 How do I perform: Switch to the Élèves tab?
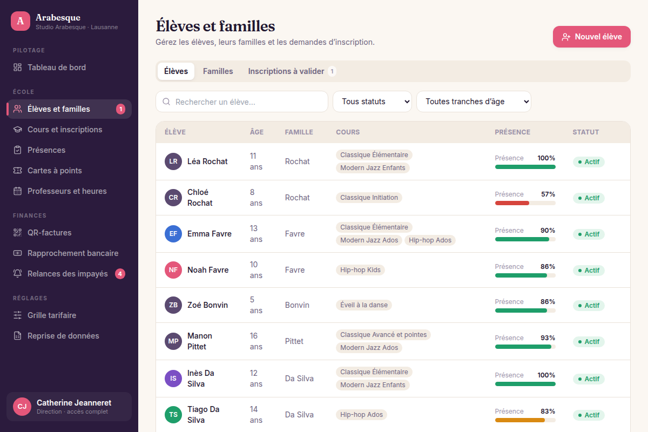176,71
